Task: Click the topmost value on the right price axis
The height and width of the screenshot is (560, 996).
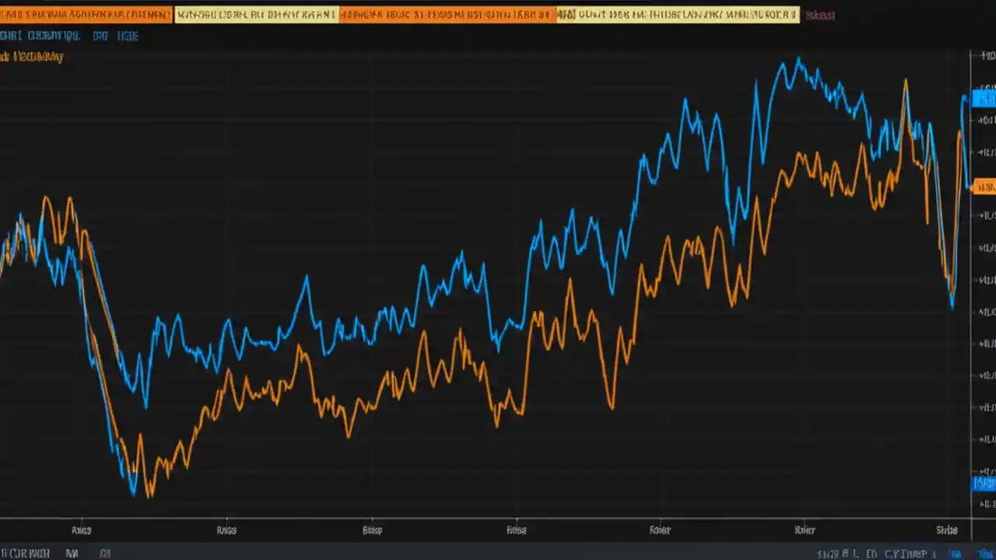Action: tap(987, 54)
